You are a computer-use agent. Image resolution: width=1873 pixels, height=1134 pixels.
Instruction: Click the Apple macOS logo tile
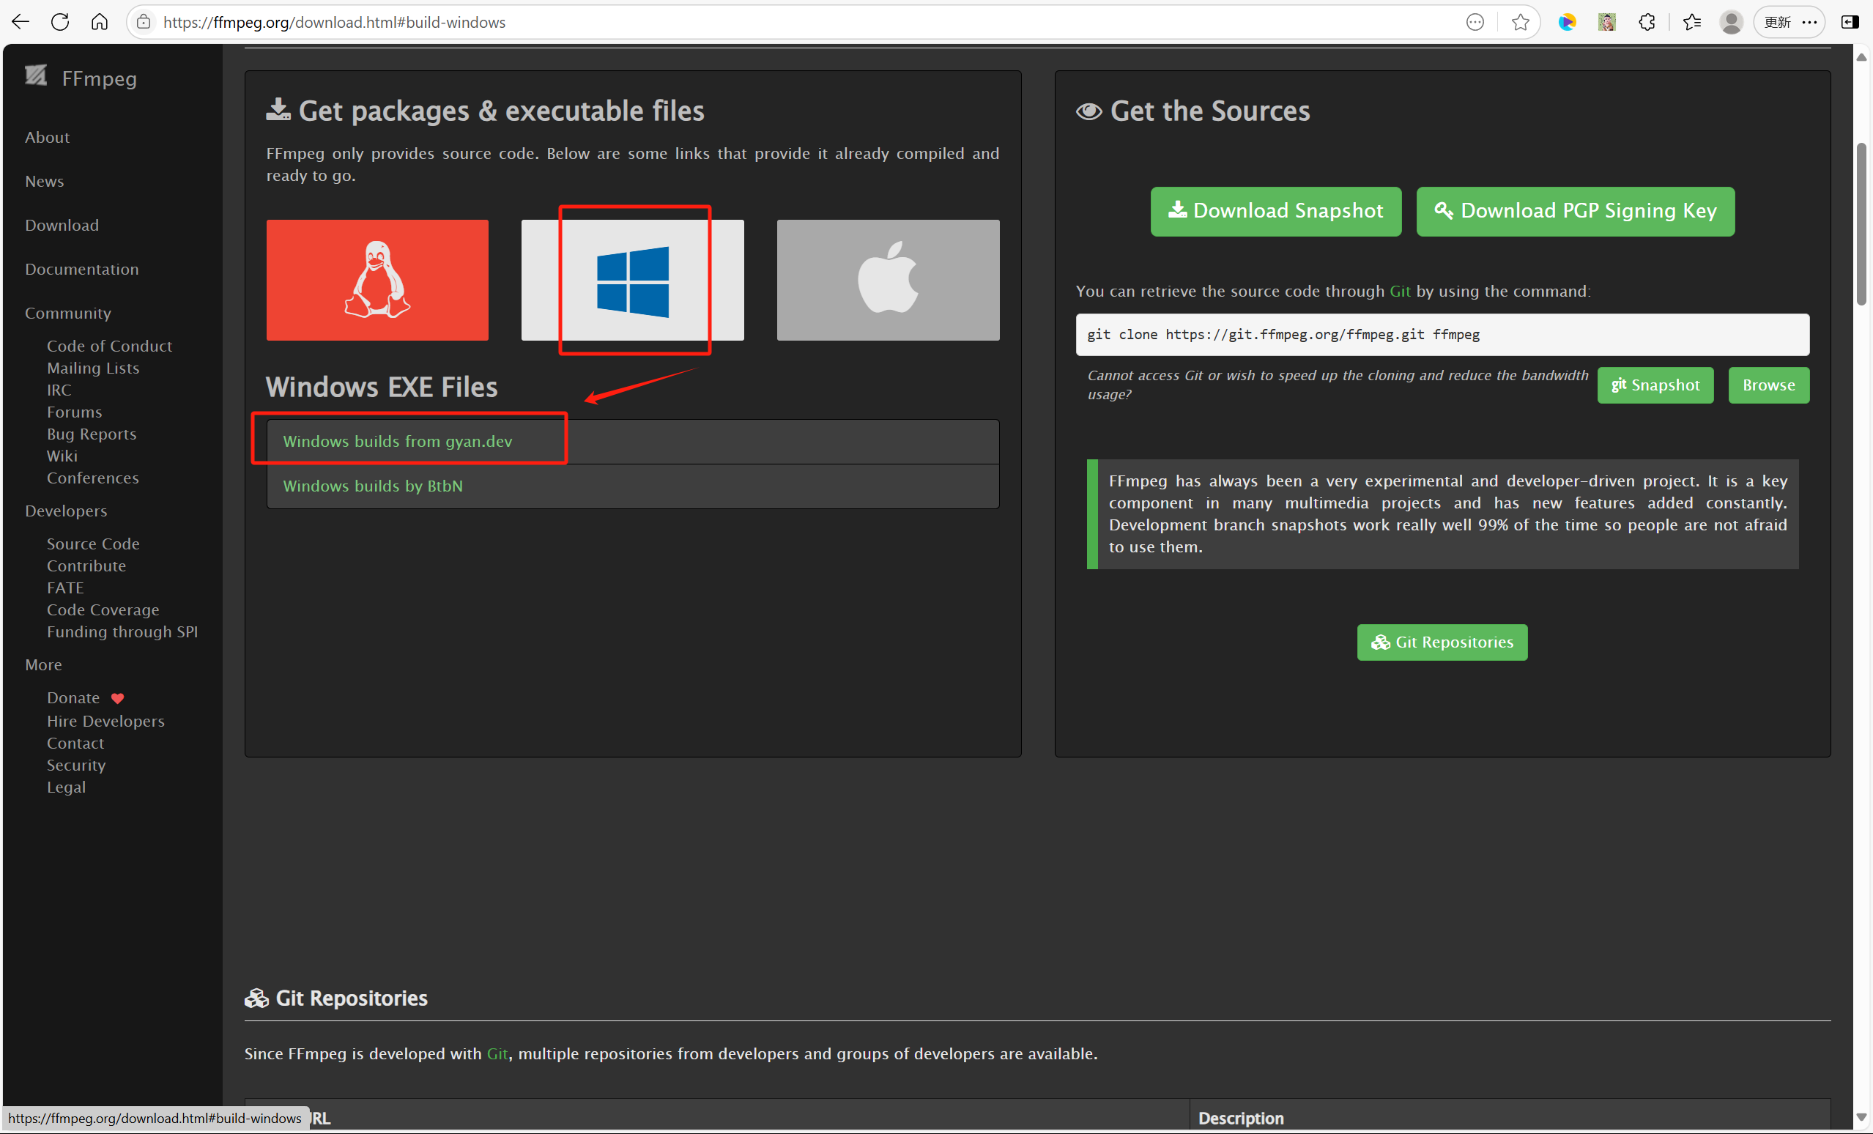[x=888, y=280]
